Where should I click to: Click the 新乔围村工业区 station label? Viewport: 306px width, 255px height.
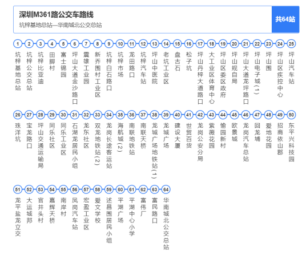[98, 75]
